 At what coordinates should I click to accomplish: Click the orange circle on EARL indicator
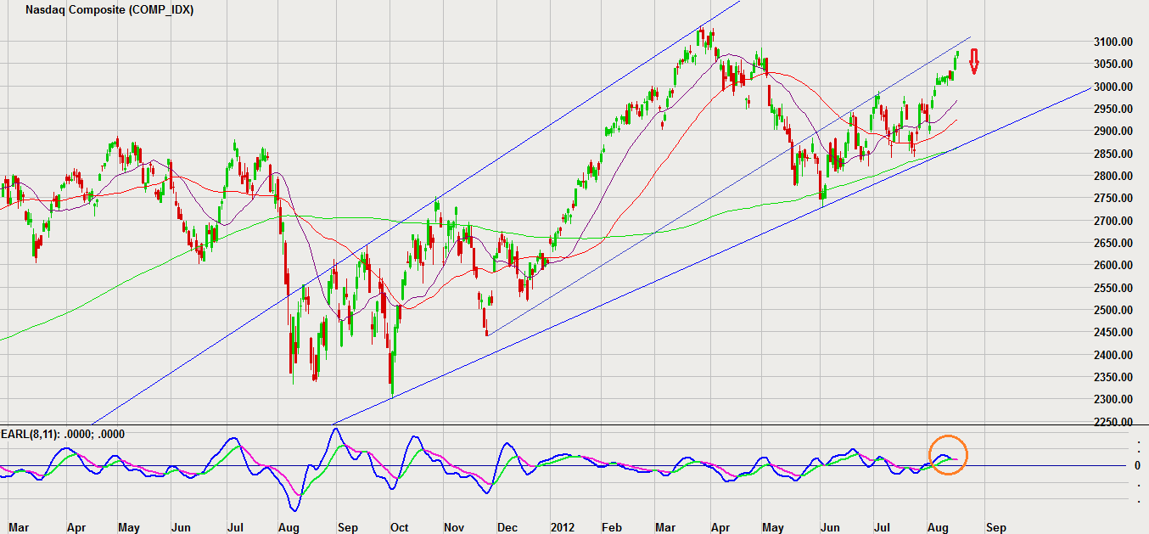coord(948,454)
